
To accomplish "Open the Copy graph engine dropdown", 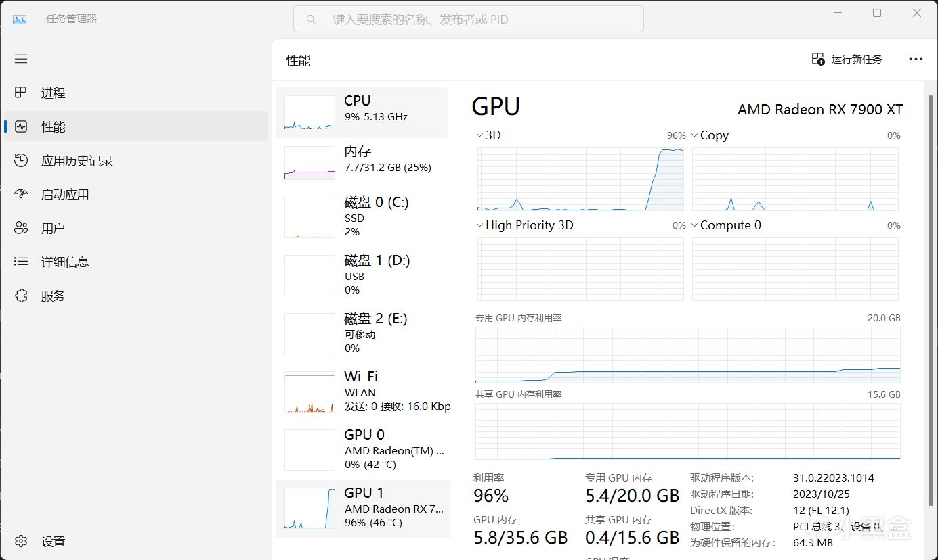I will (x=695, y=135).
